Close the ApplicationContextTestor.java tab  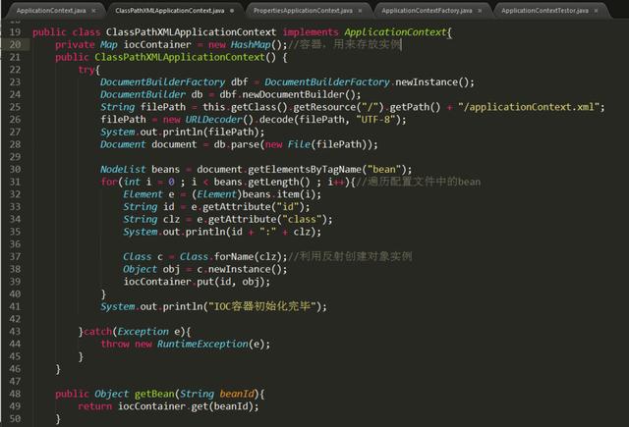[597, 11]
